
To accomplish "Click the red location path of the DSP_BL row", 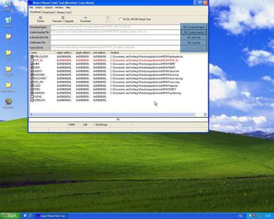I will (144, 60).
